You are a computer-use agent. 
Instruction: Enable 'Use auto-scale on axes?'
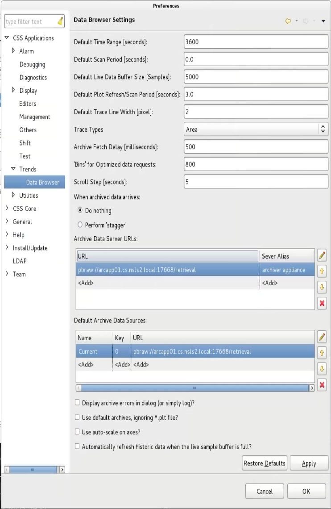point(77,432)
